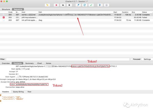Click the 2.43 KB size cell
This screenshot has width=153, height=112.
point(138,15)
